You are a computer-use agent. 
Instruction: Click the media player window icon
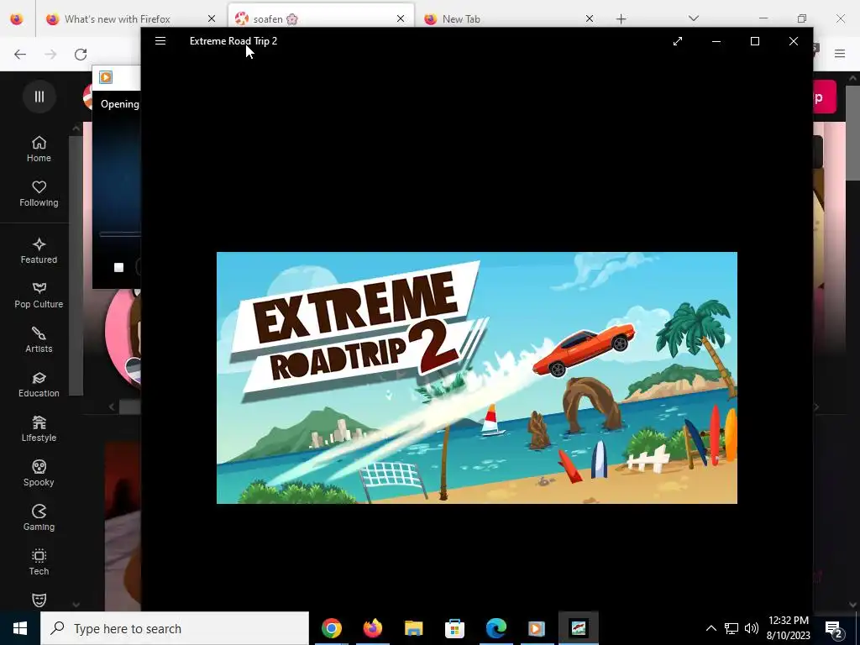(x=106, y=77)
